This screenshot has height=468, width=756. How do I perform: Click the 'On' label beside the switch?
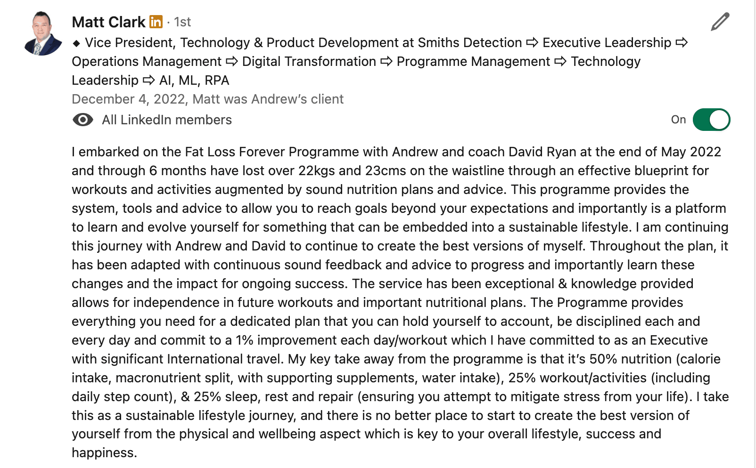point(678,120)
